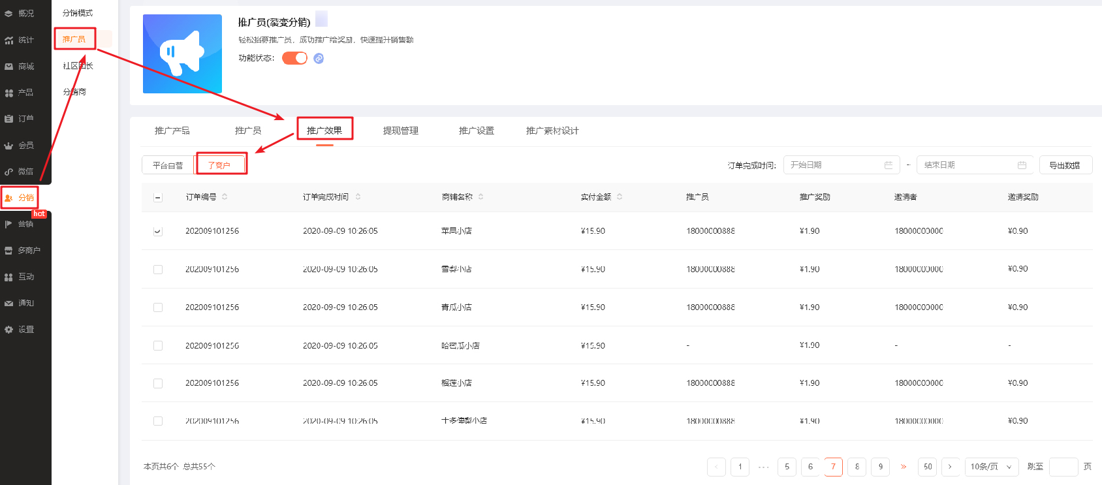Screen dimensions: 1102x485
Task: Click the 推广奖励 column header
Action: [815, 196]
